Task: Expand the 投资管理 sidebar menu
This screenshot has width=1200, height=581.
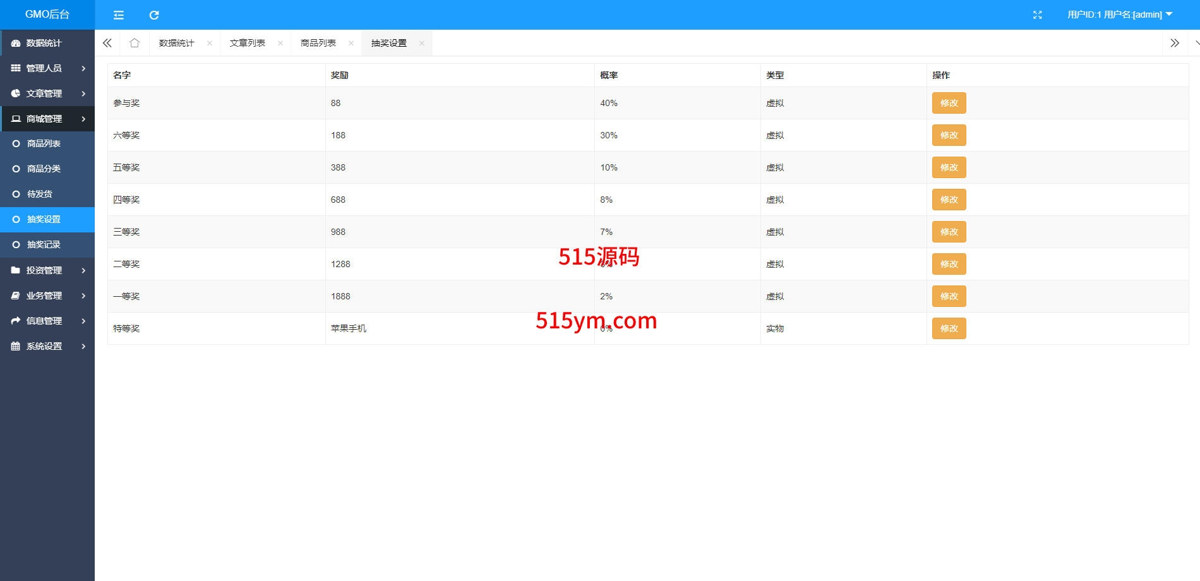Action: pos(47,270)
